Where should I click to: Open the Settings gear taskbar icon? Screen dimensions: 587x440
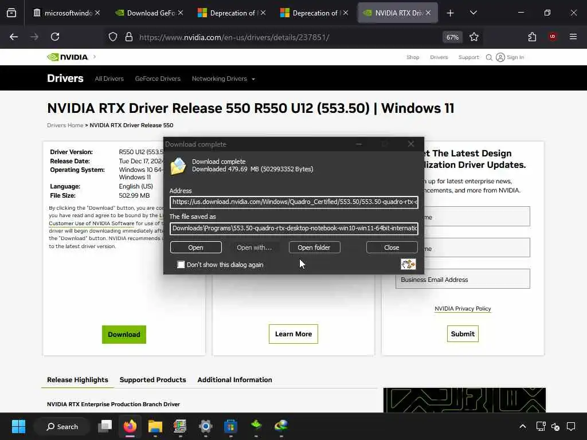[206, 426]
